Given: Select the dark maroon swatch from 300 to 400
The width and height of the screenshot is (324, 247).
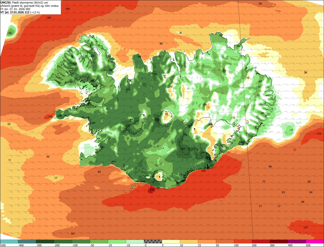Looking at the screenshot, I should [279, 242].
